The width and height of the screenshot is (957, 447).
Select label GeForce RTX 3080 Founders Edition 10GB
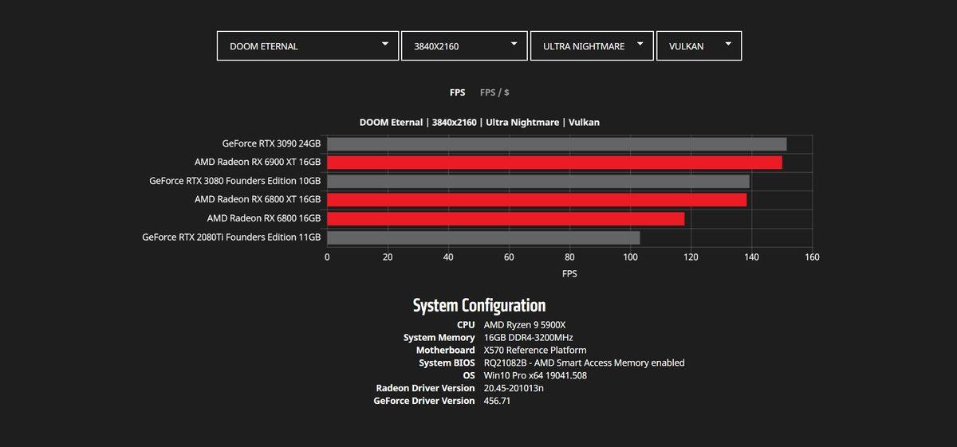click(235, 182)
